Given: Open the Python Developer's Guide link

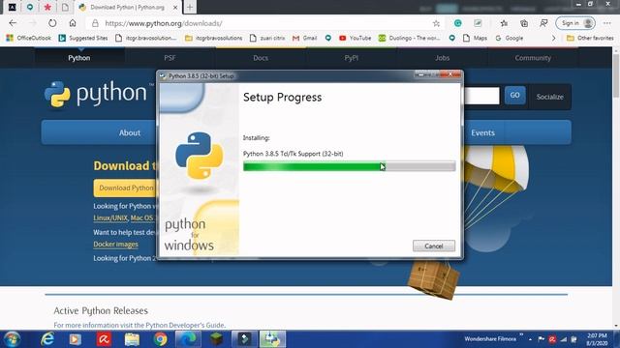Looking at the screenshot, I should [185, 325].
